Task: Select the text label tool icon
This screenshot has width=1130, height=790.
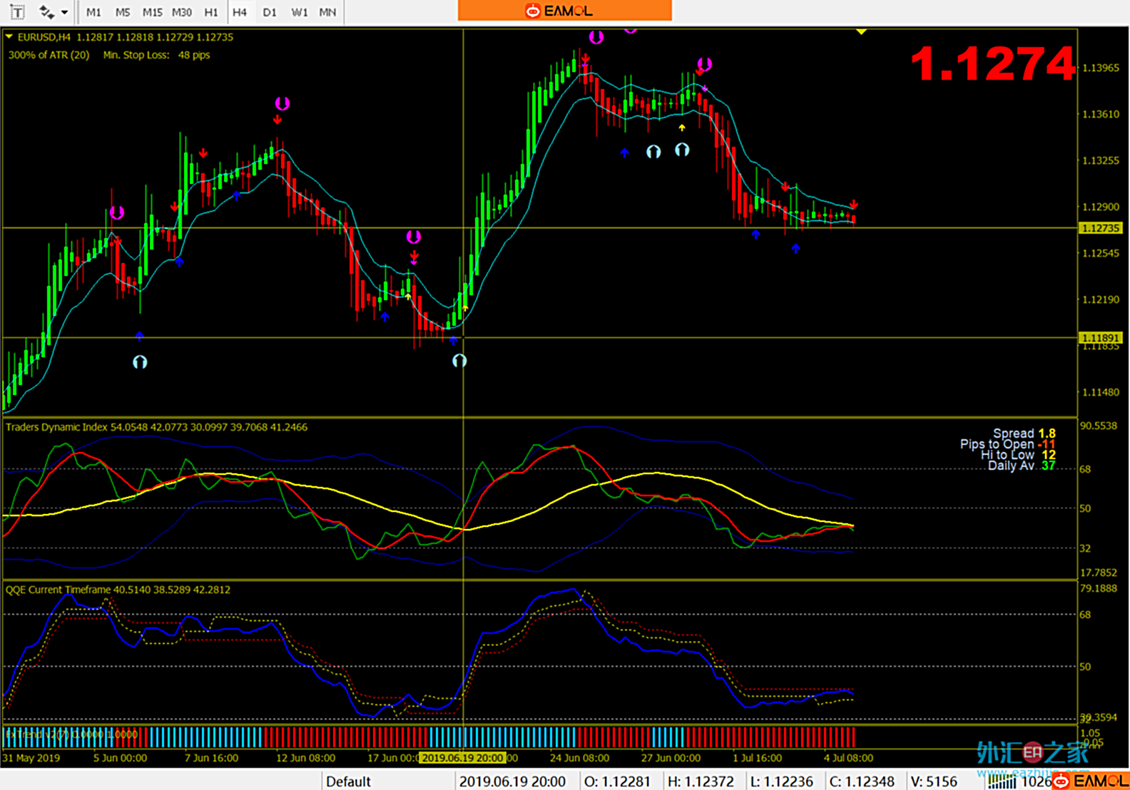Action: pyautogui.click(x=17, y=12)
